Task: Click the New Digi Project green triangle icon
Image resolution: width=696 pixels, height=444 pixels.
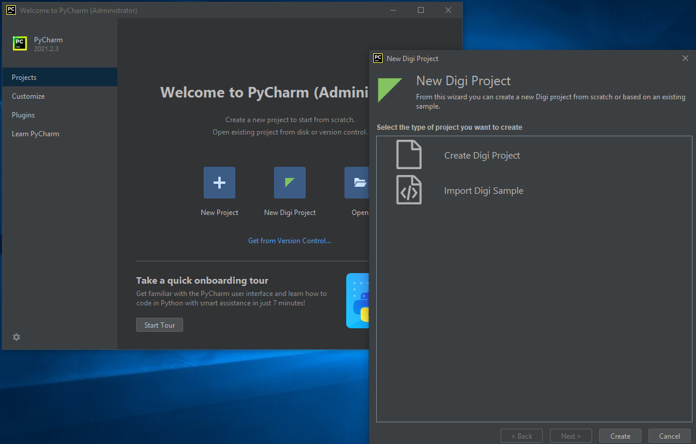Action: point(290,183)
